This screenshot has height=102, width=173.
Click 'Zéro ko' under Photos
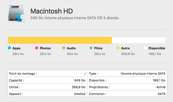click(x=45, y=54)
